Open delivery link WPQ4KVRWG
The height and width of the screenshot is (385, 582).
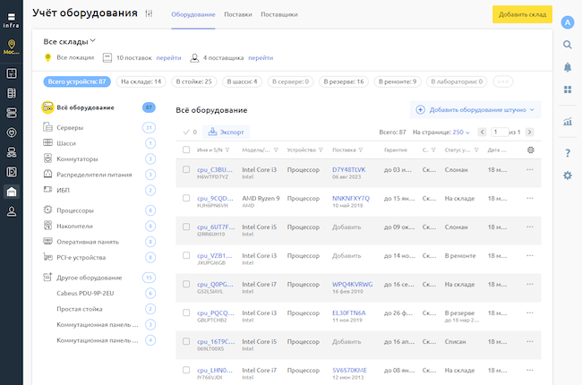pyautogui.click(x=352, y=285)
